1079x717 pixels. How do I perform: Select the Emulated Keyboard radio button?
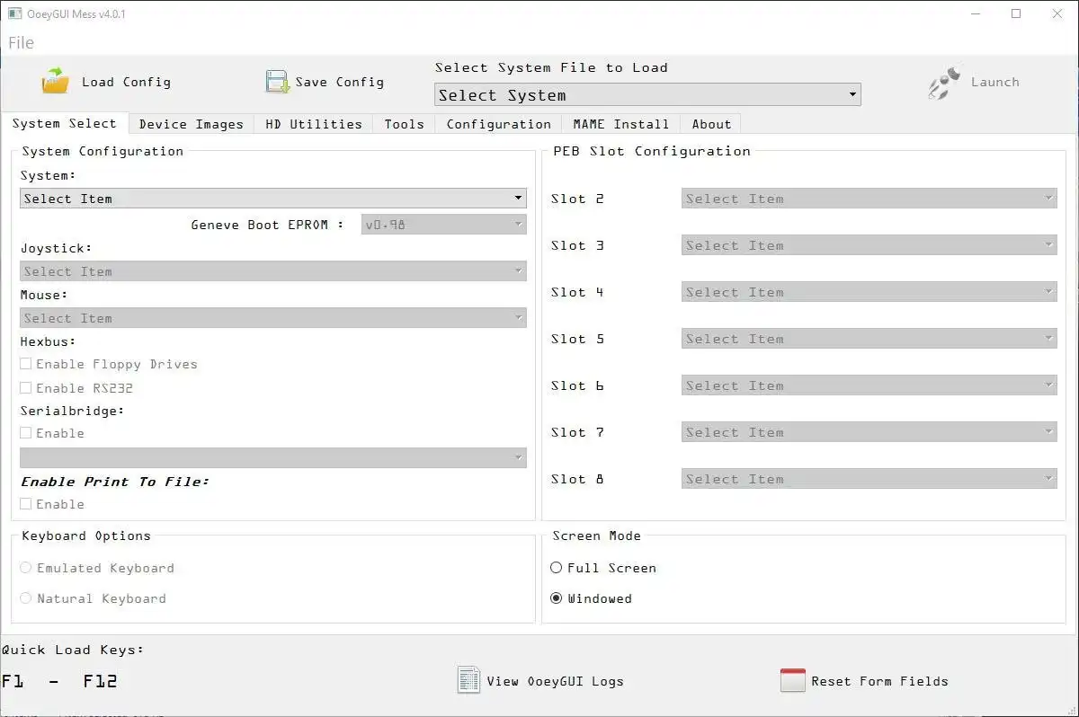[26, 568]
